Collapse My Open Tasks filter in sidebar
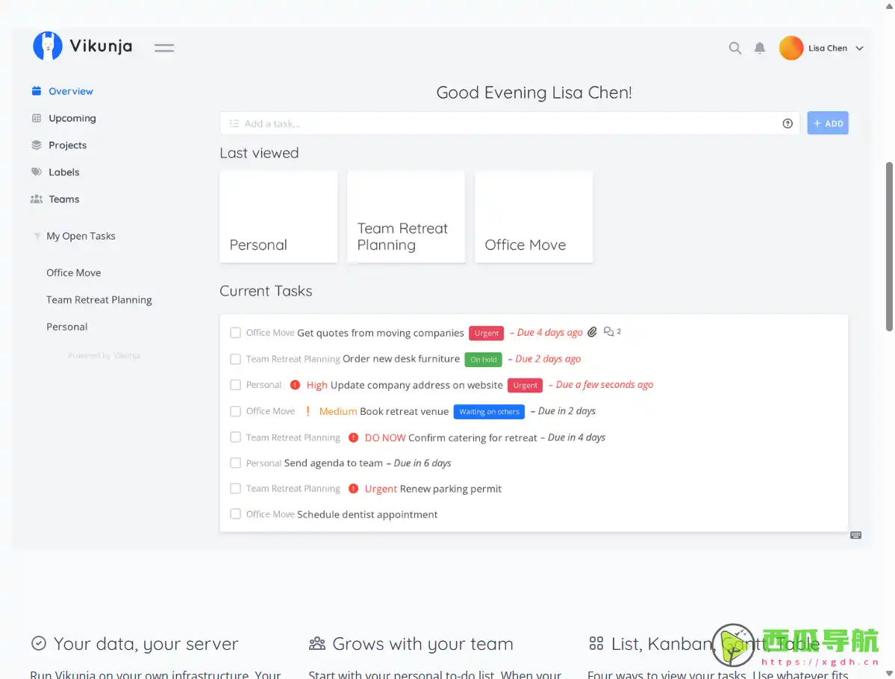Viewport: 895px width, 679px height. pos(37,236)
